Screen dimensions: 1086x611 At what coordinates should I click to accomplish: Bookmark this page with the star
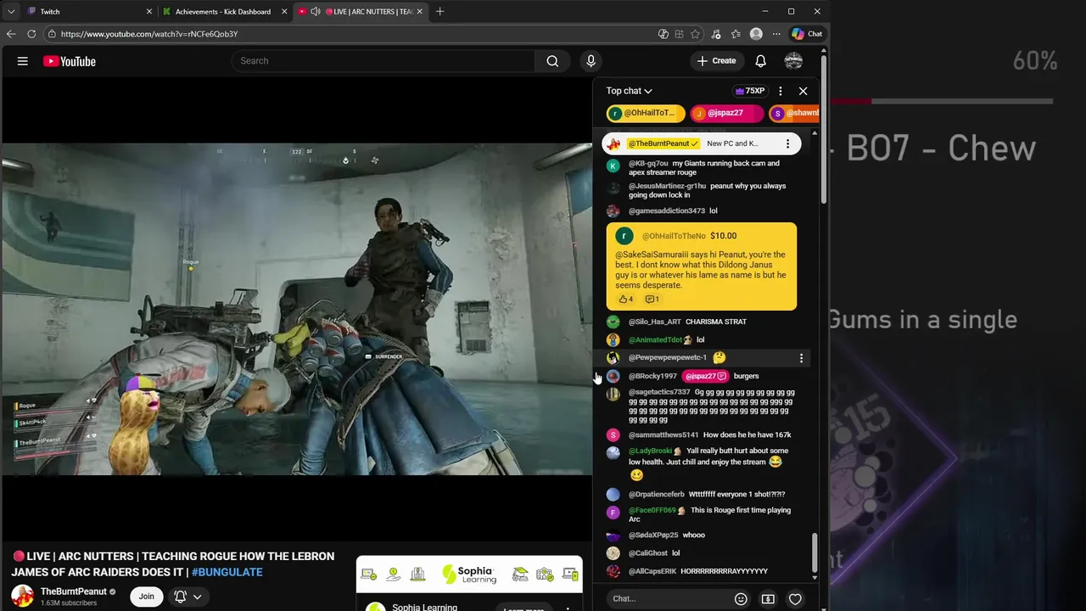click(696, 34)
